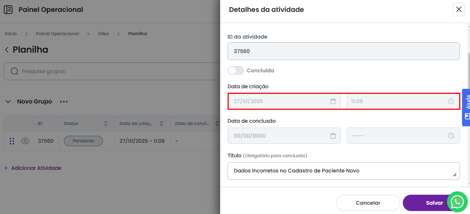The width and height of the screenshot is (470, 214).
Task: Click the sidebar panel icon beside Painel Operacional
Action: click(x=8, y=10)
